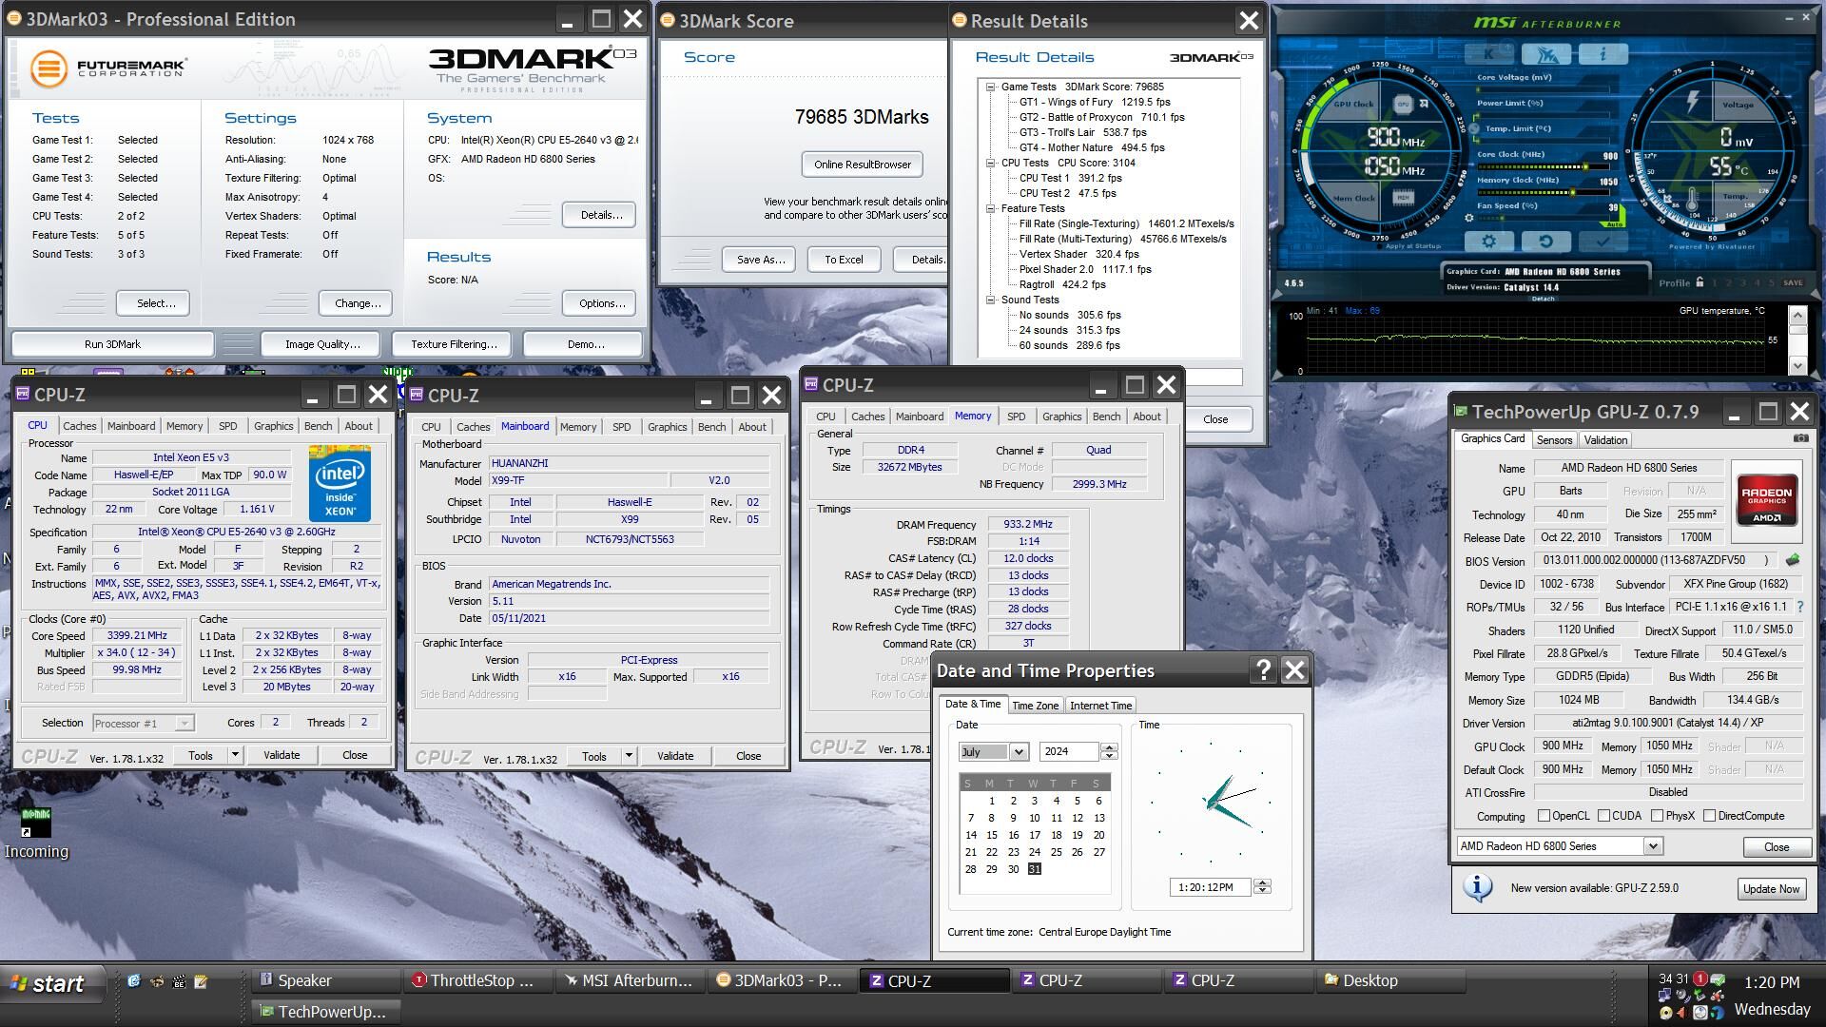The image size is (1826, 1027).
Task: Open fan speed settings gear in Afterburner
Action: [1470, 219]
